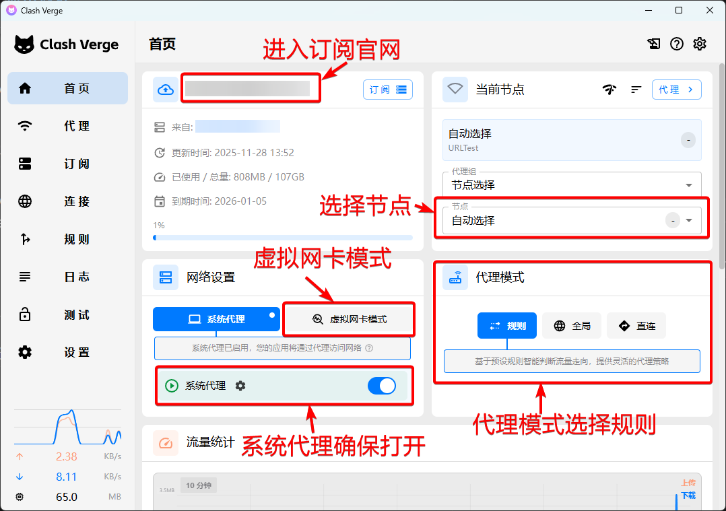Click the sort icon in 当前节点 header
The image size is (726, 511).
point(636,90)
